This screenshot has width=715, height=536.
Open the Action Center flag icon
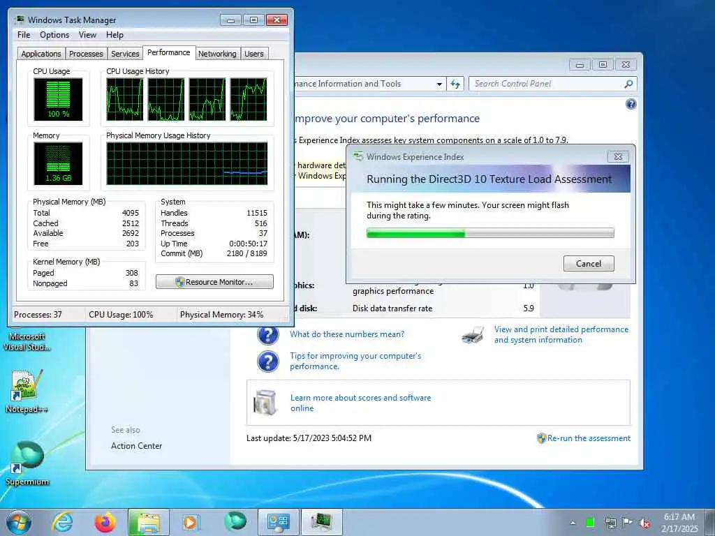click(628, 522)
